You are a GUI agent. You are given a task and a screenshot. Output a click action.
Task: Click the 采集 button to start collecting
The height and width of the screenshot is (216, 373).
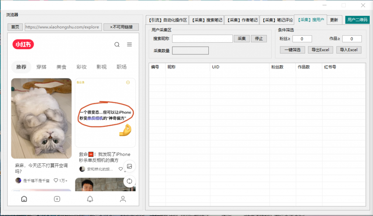242,38
